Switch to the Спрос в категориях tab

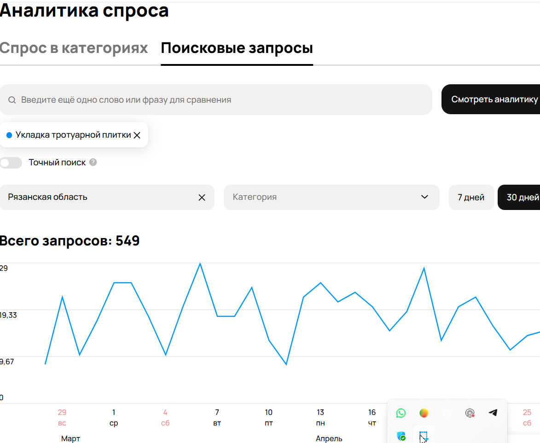pyautogui.click(x=74, y=48)
